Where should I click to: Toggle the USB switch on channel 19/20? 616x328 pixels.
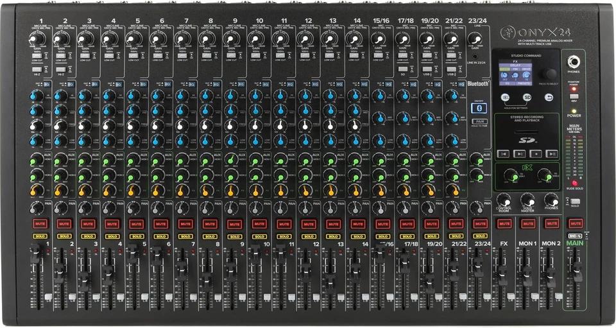[427, 69]
